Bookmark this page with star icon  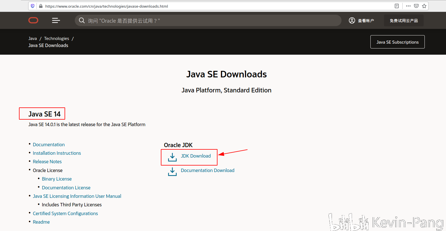click(x=424, y=6)
